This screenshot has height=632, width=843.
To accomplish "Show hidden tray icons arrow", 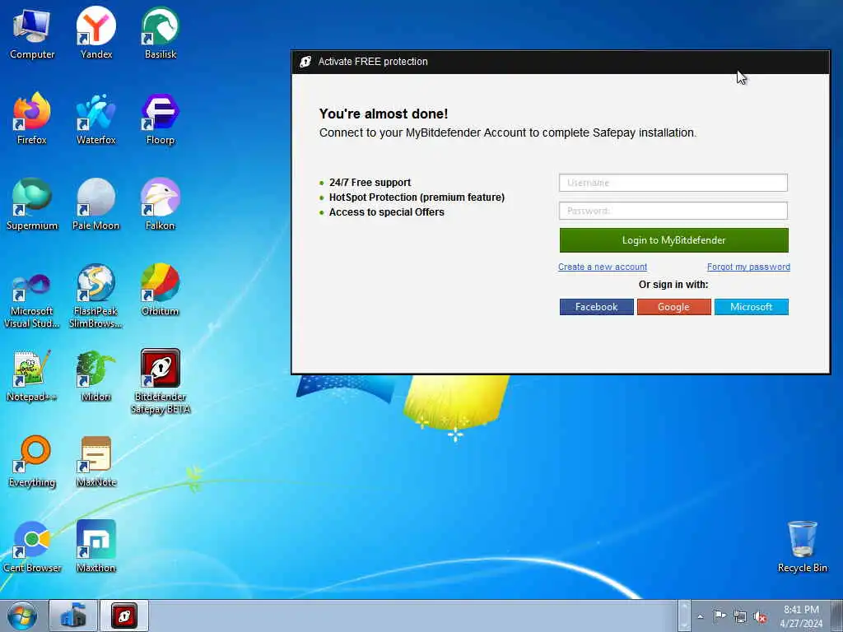I will pyautogui.click(x=700, y=616).
